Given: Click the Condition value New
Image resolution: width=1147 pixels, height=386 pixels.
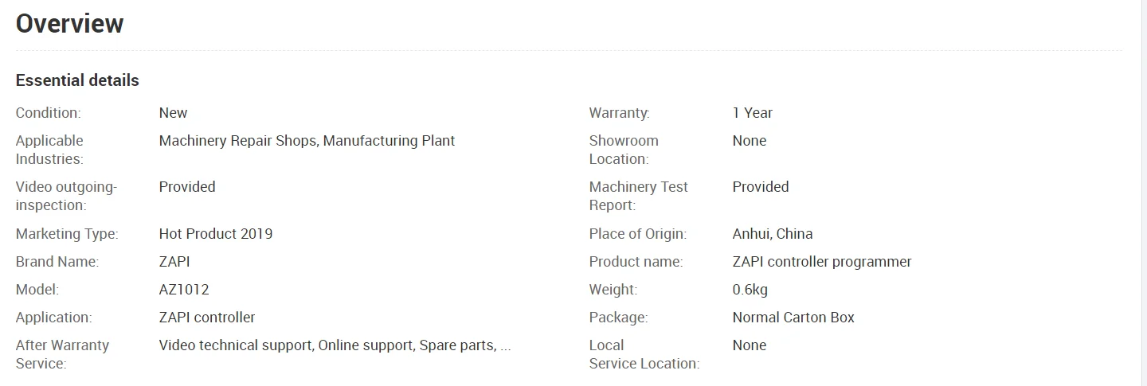Looking at the screenshot, I should pyautogui.click(x=173, y=113).
